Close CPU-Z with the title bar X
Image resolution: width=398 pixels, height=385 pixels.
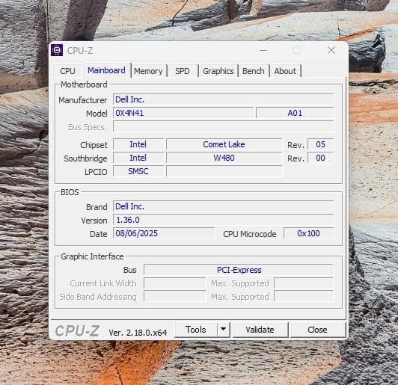pos(331,50)
